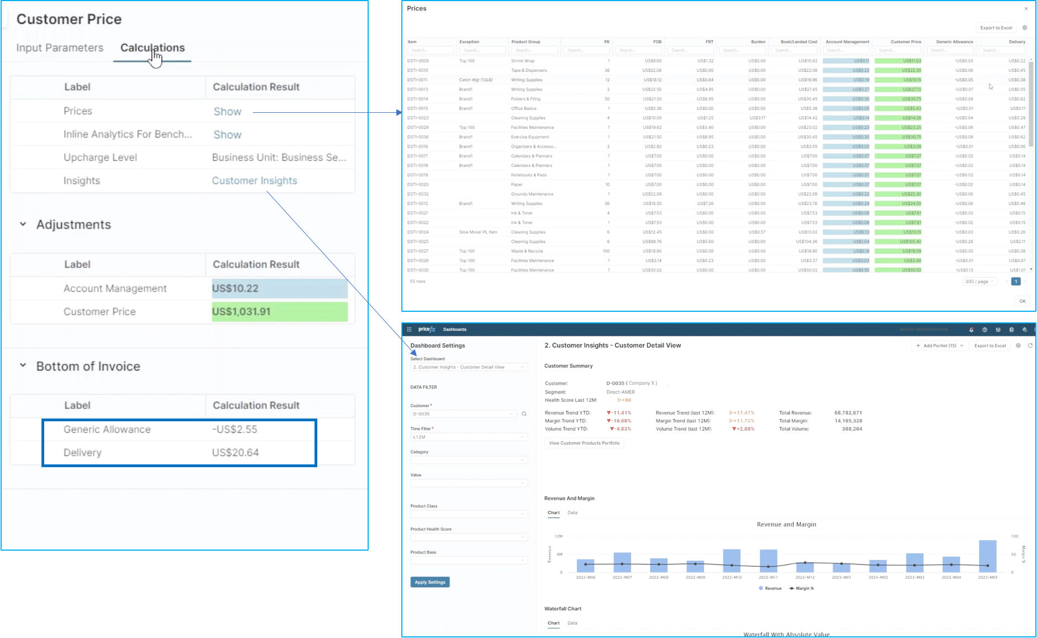1037x638 pixels.
Task: Open the Time Filter L12M dropdown
Action: (x=469, y=437)
